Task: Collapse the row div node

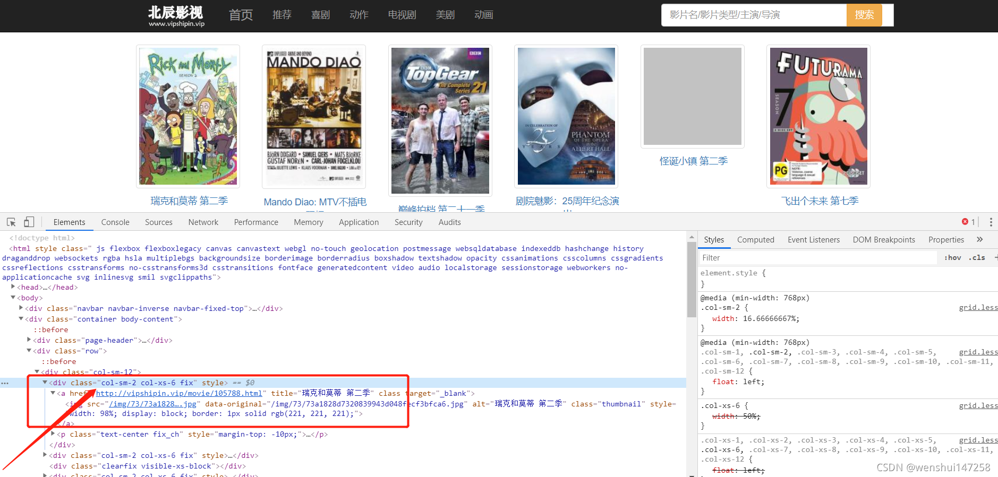Action: click(29, 351)
